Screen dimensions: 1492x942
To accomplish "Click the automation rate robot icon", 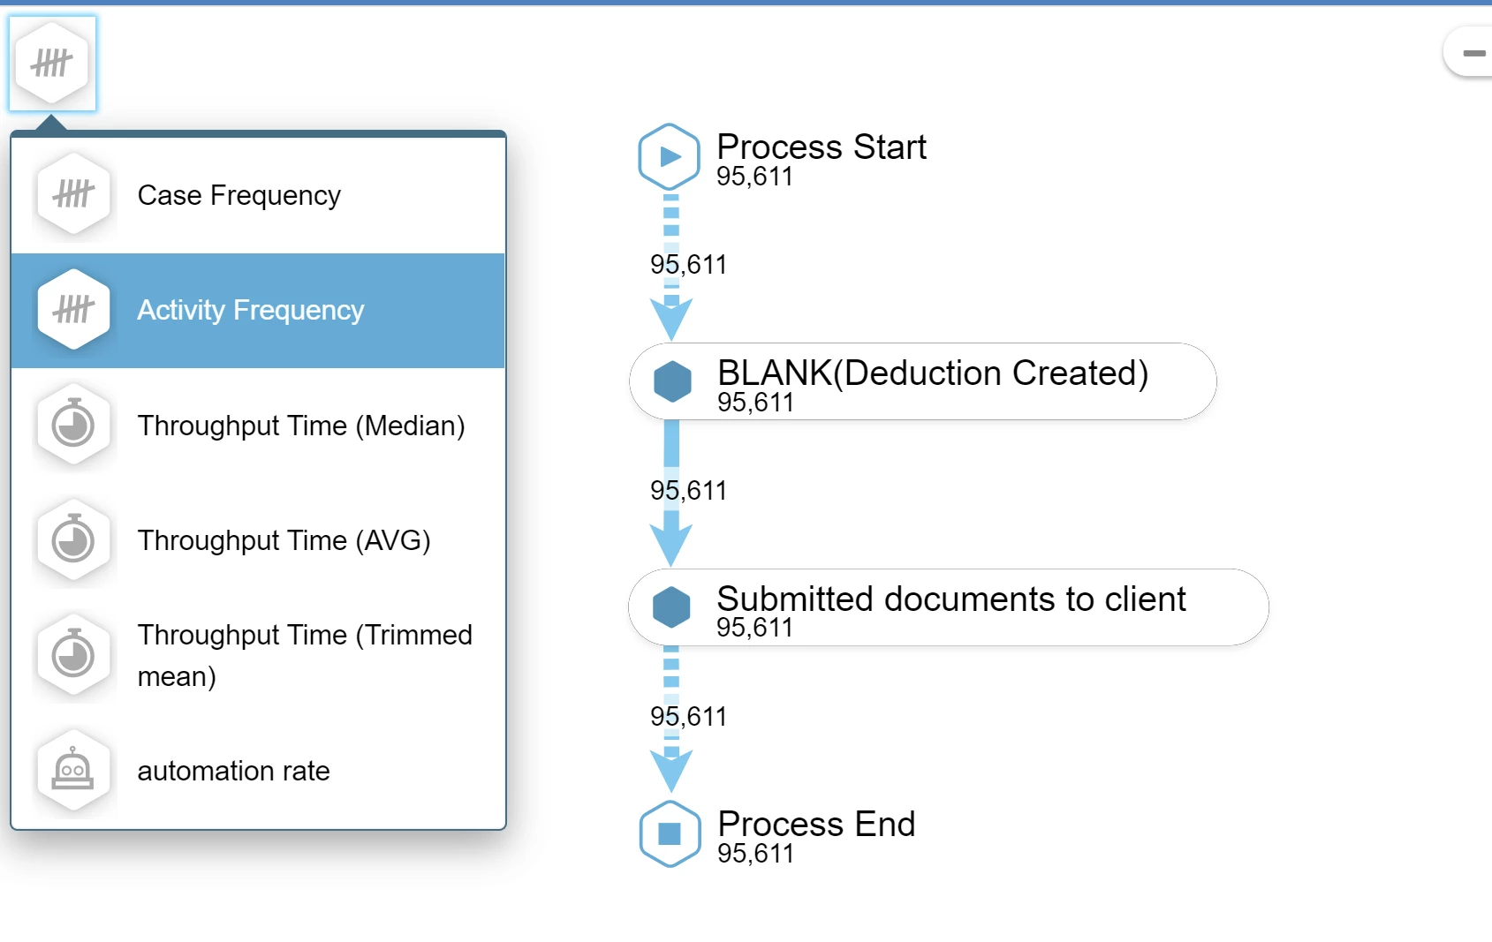I will point(73,771).
